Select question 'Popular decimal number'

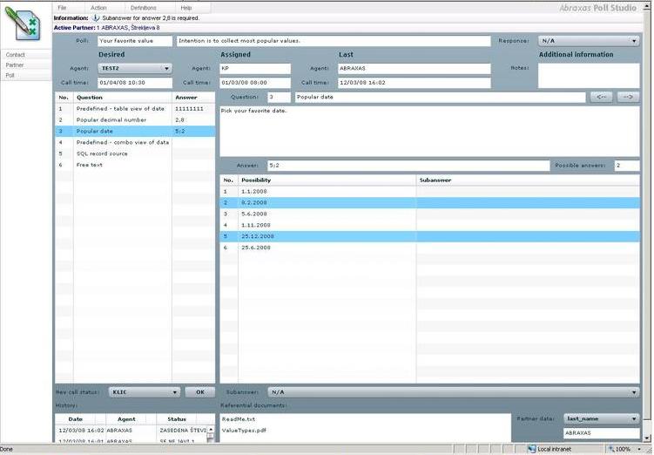pos(135,119)
